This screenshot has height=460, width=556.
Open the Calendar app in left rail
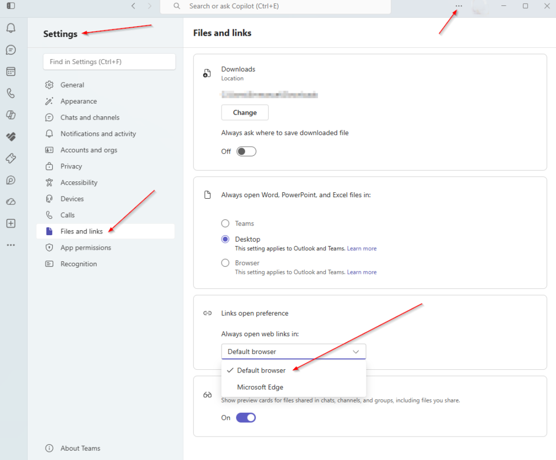click(11, 72)
